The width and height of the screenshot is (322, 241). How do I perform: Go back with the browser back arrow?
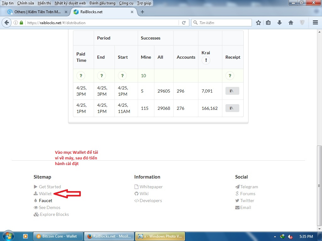(x=7, y=23)
